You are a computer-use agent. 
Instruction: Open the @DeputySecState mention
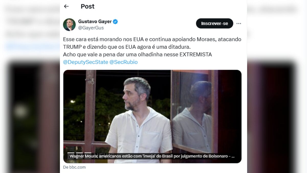[85, 62]
